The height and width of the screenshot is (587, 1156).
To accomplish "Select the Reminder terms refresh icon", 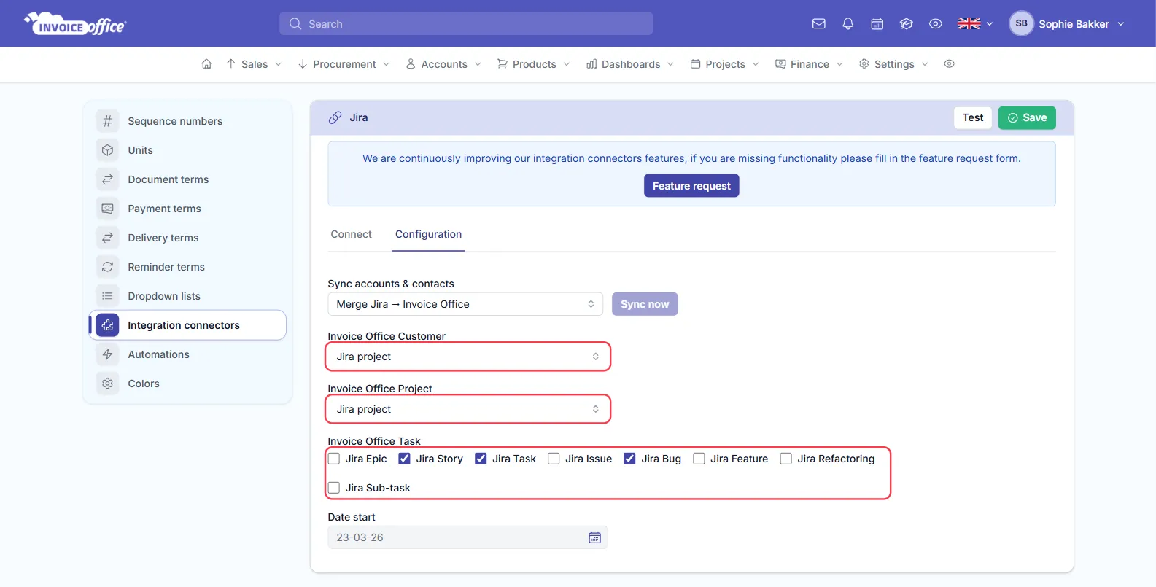I will click(x=107, y=267).
